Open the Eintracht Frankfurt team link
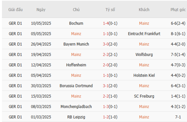This screenshot has width=187, height=122. click(144, 34)
